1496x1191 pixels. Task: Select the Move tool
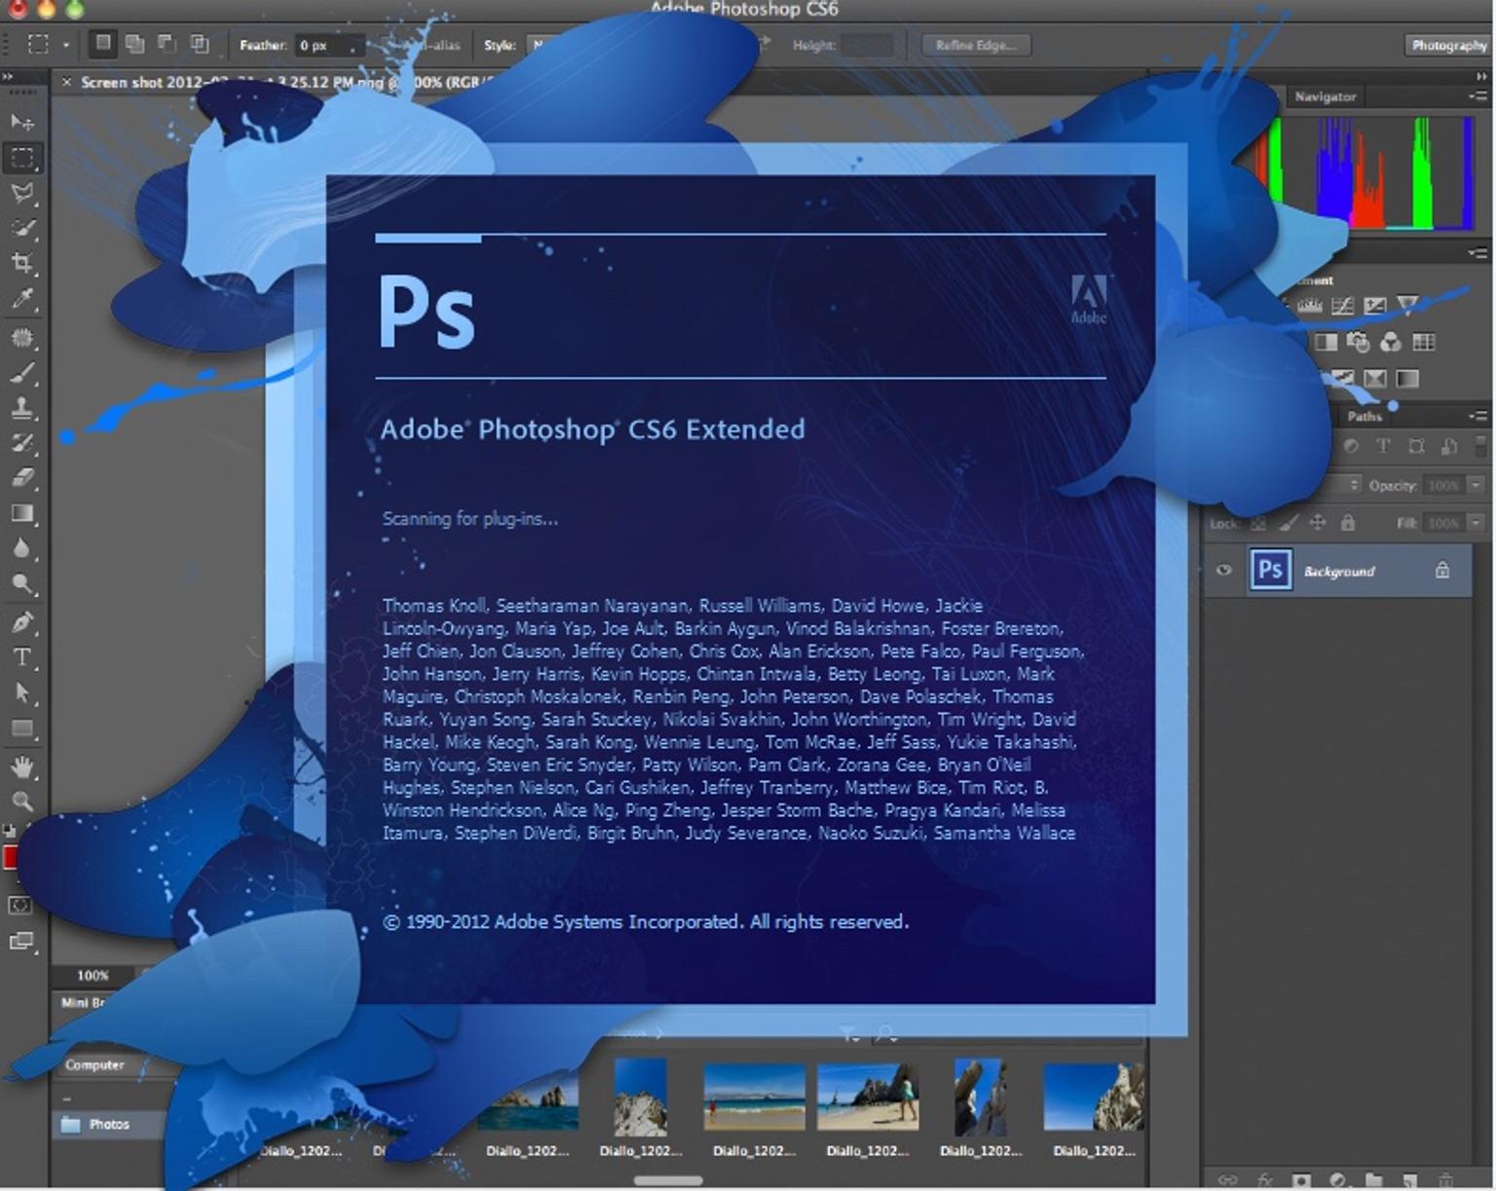(x=22, y=122)
